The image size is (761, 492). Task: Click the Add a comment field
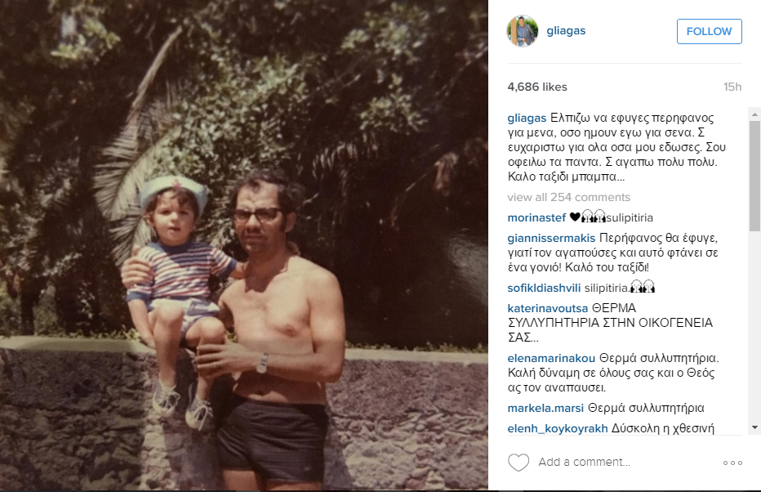pos(626,462)
